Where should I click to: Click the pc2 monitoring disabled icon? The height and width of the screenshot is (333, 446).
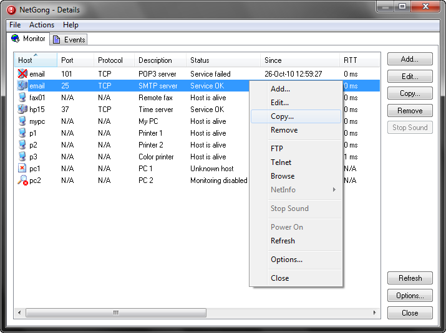(x=22, y=181)
